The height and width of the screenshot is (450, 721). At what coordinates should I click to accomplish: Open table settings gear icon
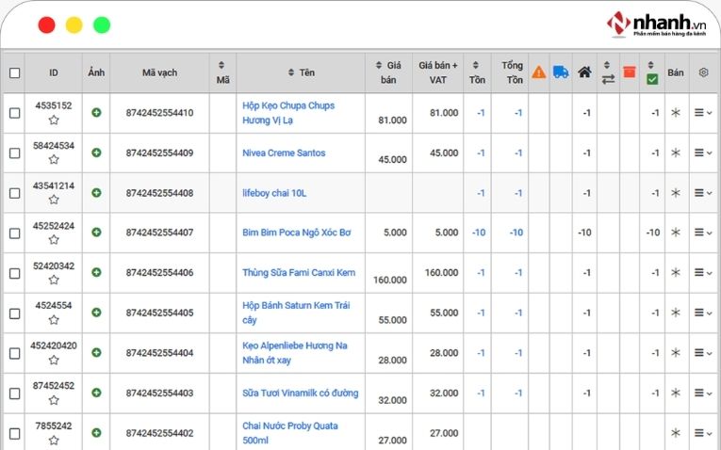pos(703,72)
